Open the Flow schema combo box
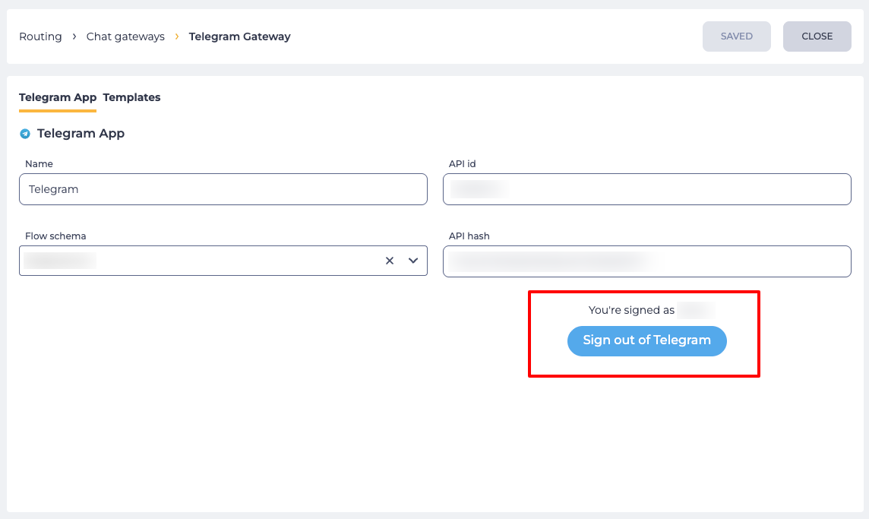Screen dimensions: 869x519 223,261
